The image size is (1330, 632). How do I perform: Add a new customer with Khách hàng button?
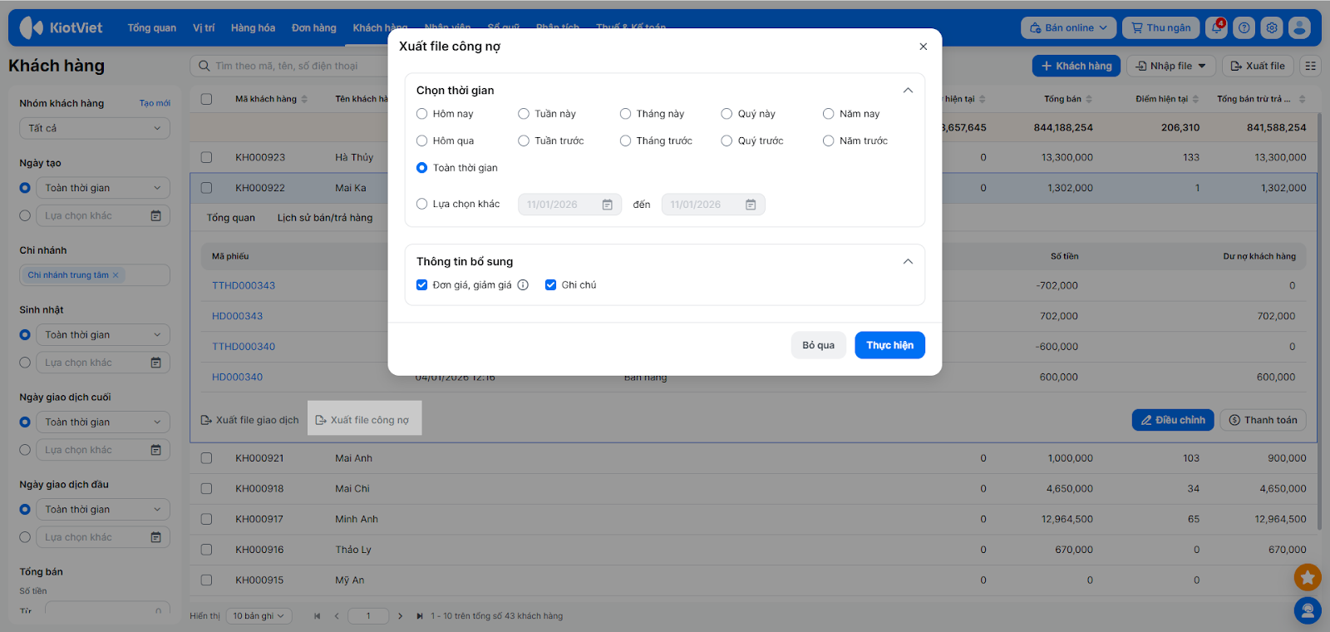tap(1076, 66)
